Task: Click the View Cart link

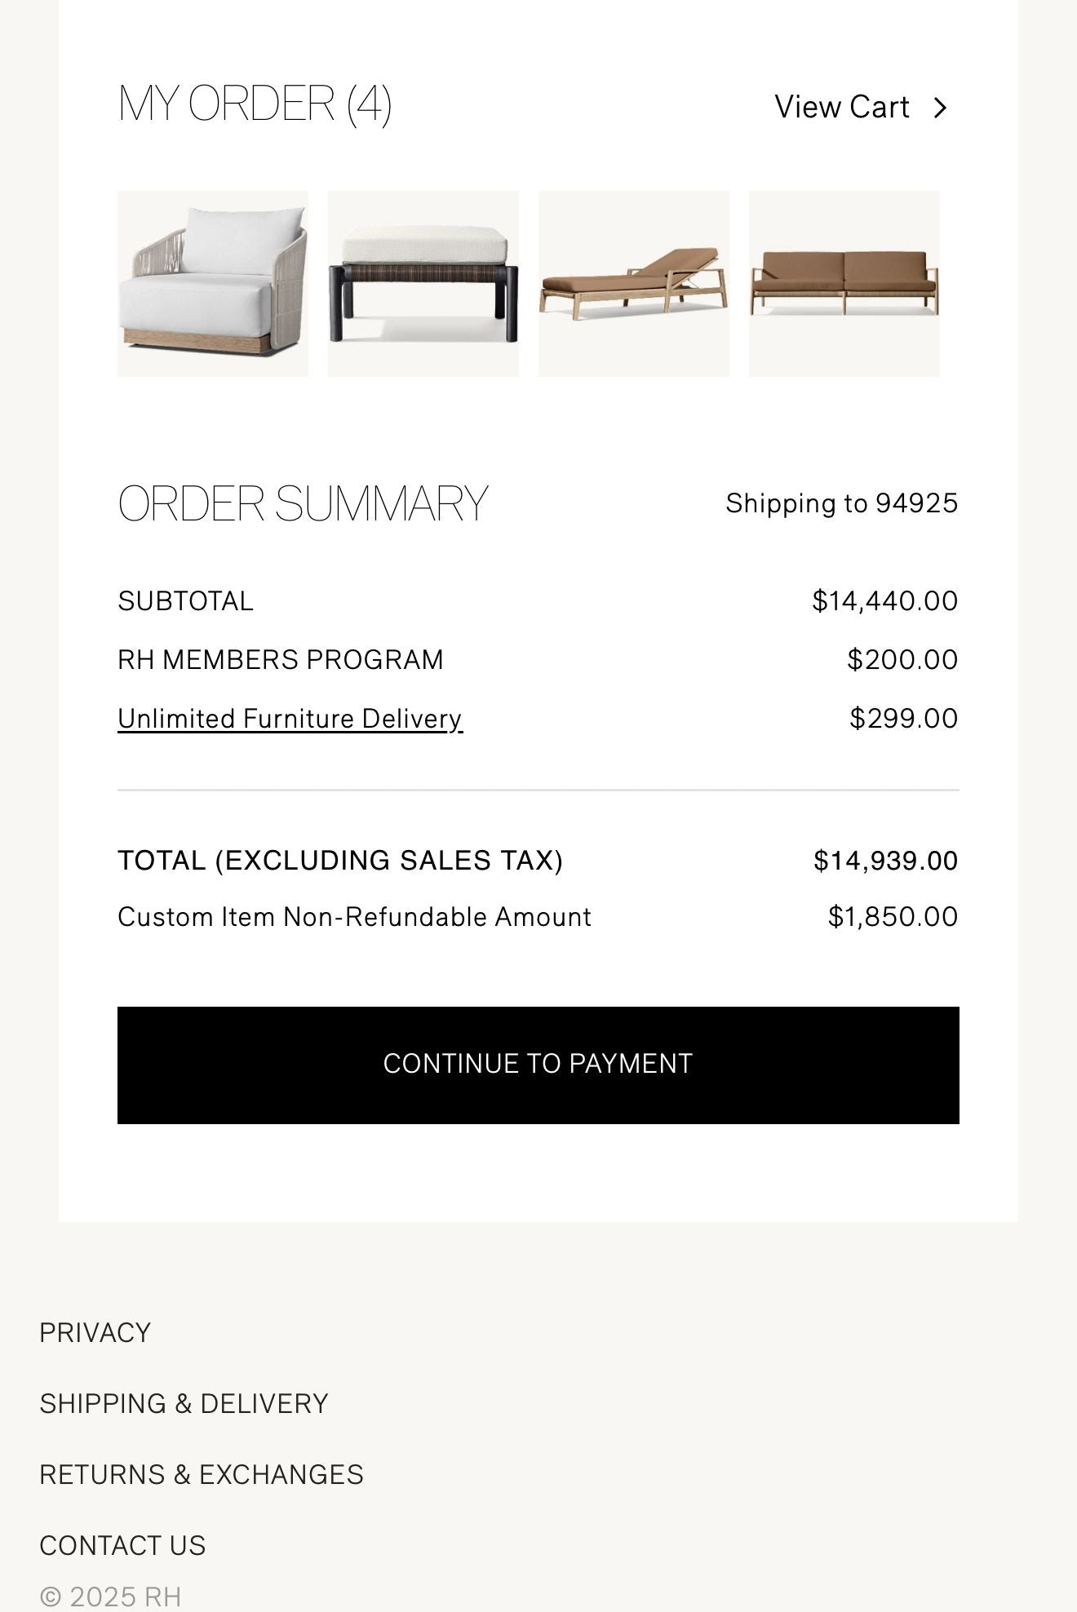Action: pyautogui.click(x=844, y=107)
